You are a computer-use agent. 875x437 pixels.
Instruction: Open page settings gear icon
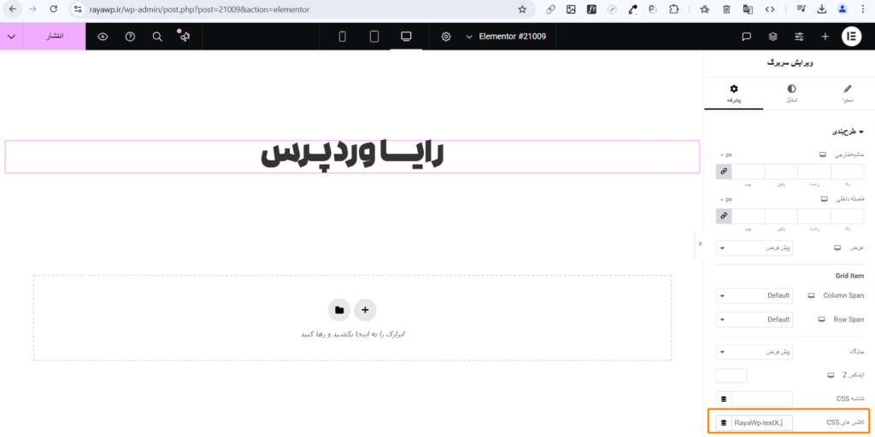pyautogui.click(x=446, y=37)
